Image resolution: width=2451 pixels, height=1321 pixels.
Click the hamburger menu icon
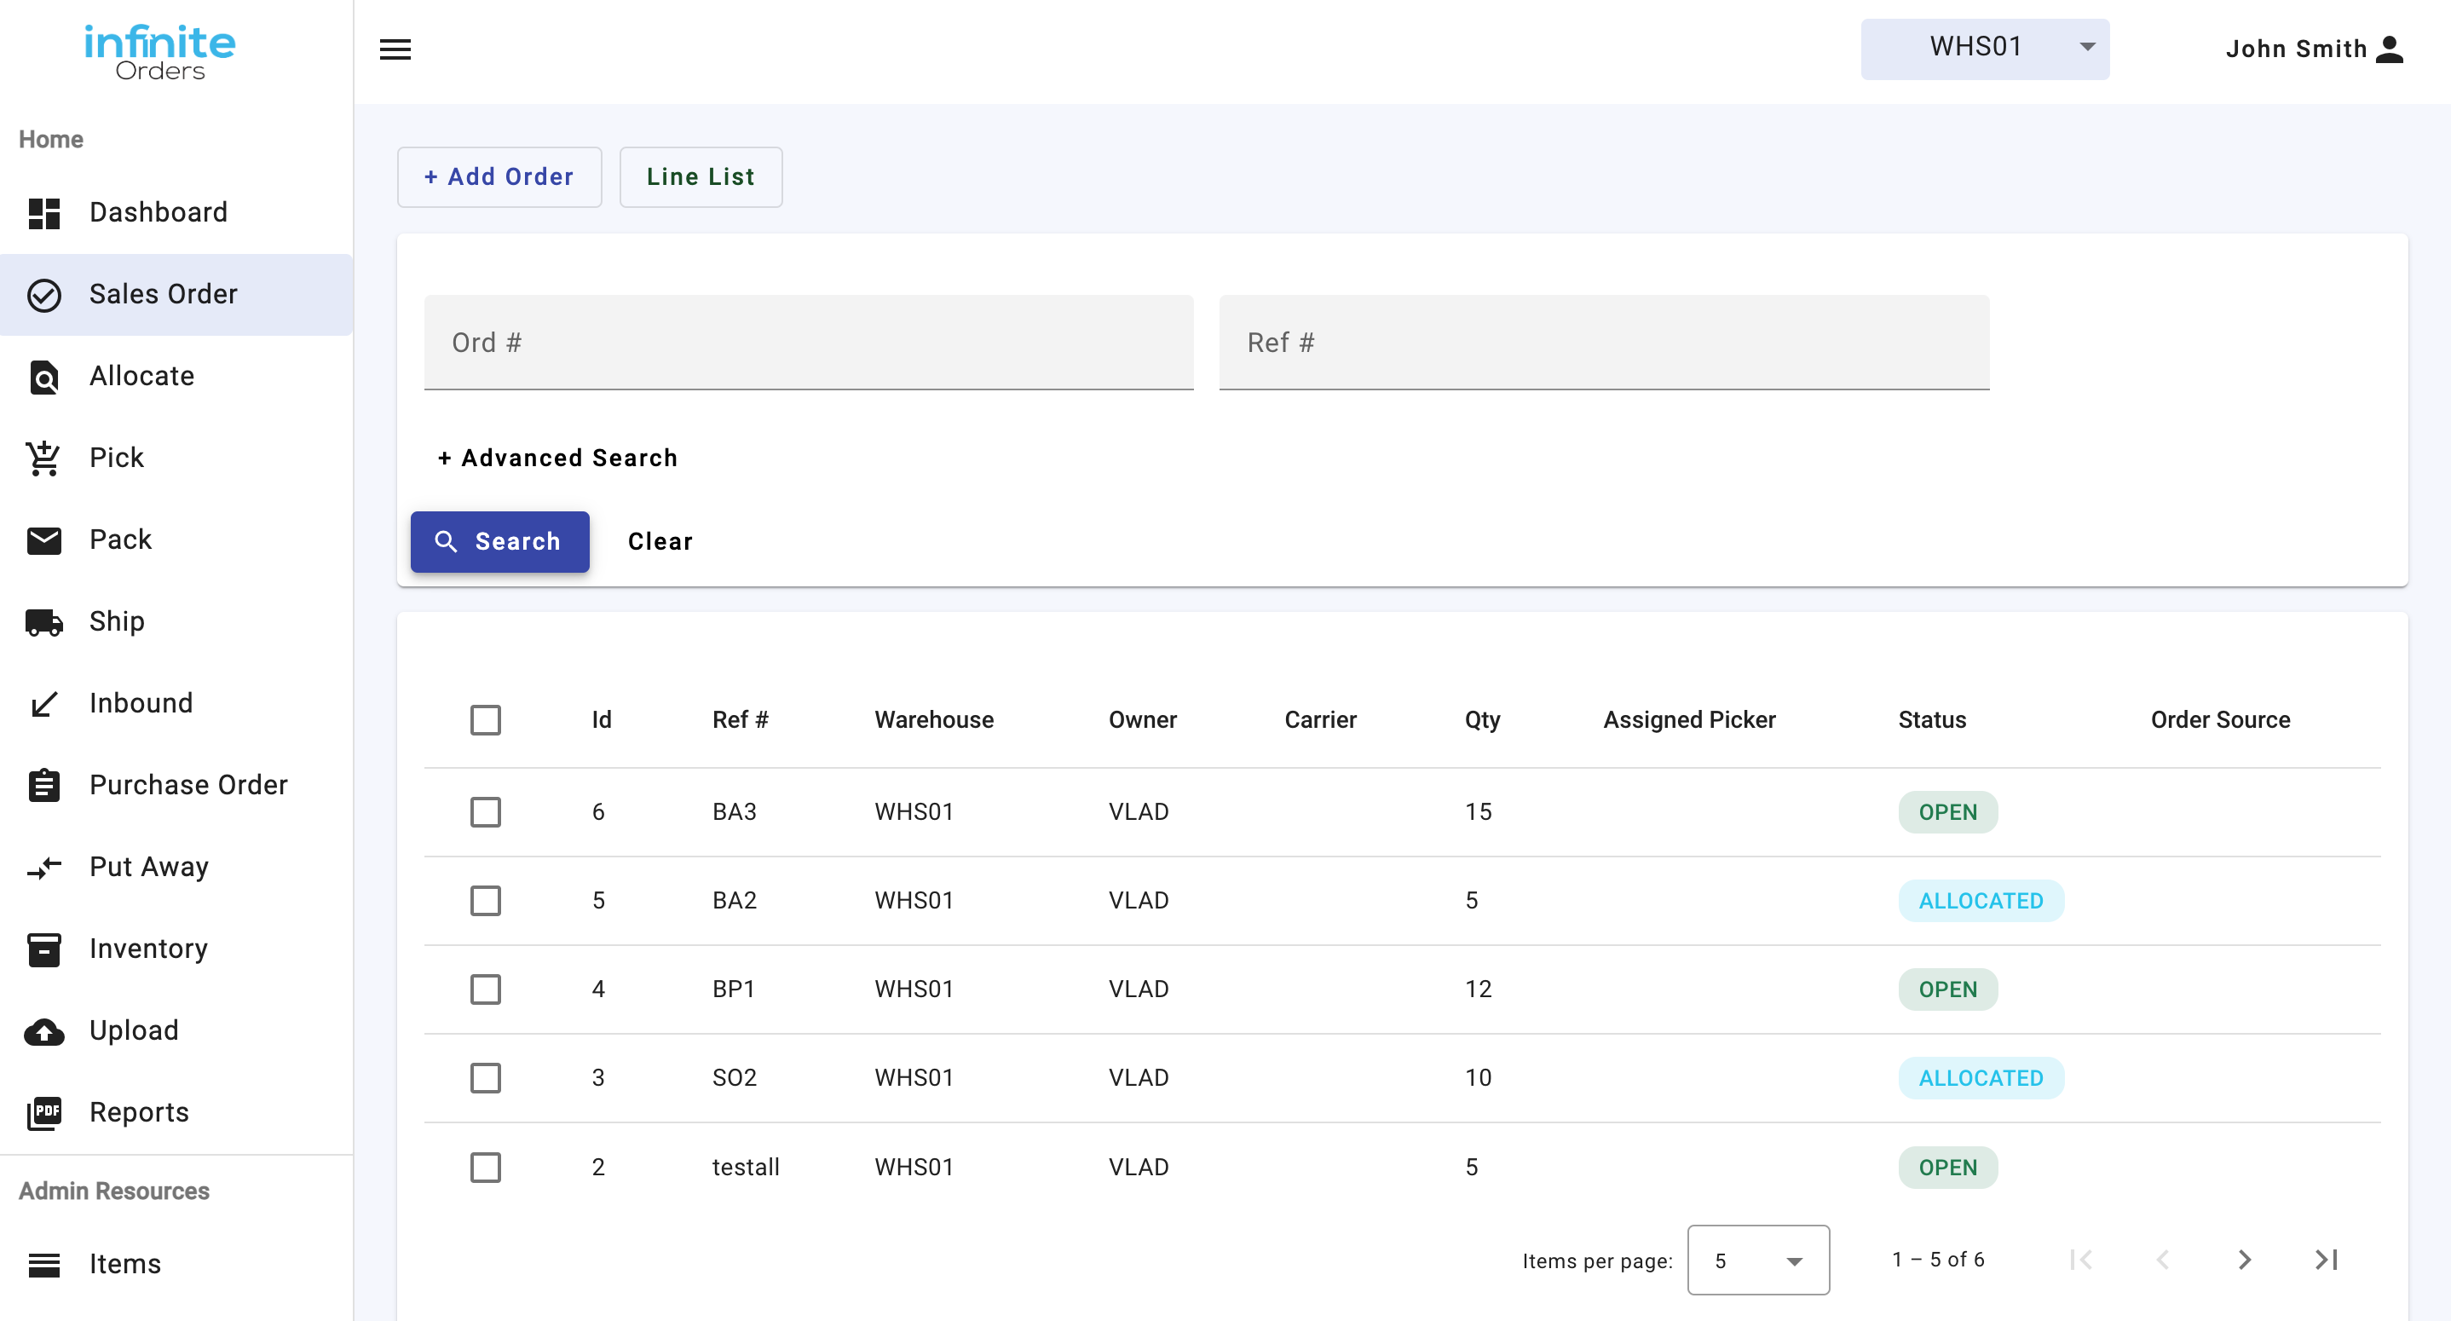(395, 49)
